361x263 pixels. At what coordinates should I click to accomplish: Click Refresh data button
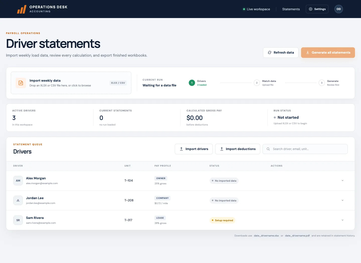[x=281, y=53]
